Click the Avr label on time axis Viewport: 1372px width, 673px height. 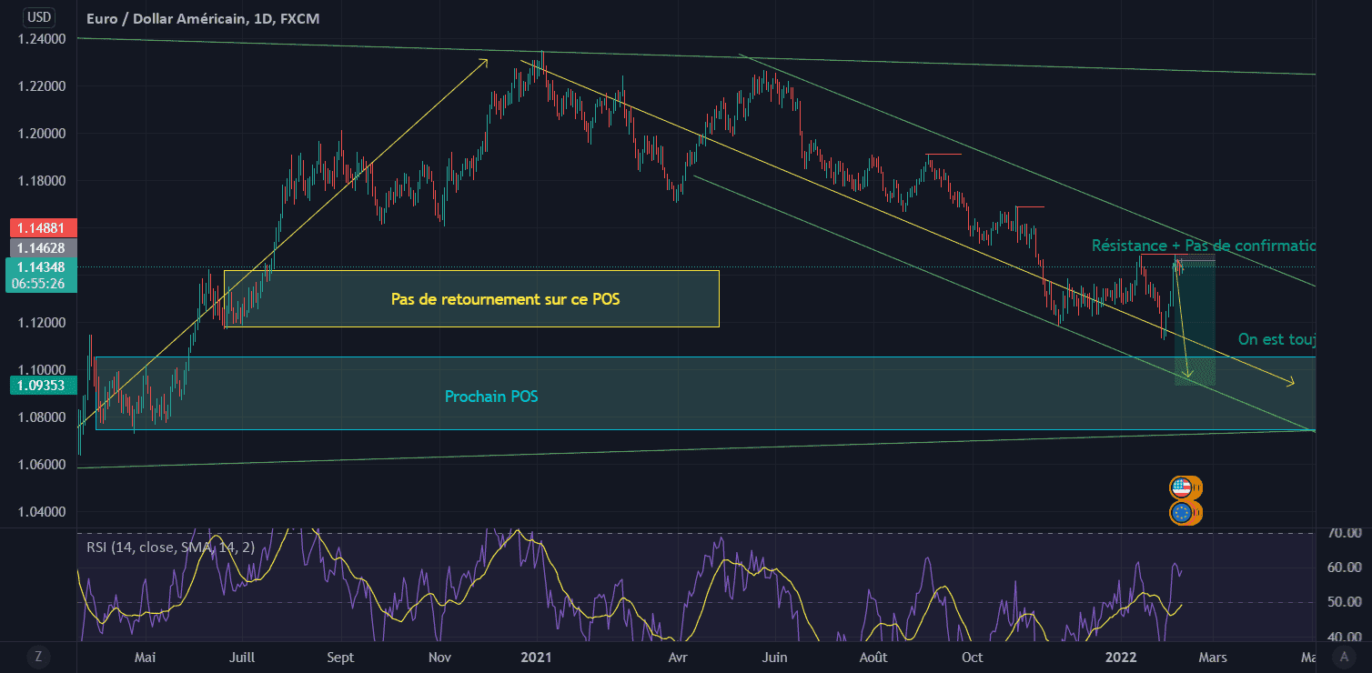(x=677, y=657)
